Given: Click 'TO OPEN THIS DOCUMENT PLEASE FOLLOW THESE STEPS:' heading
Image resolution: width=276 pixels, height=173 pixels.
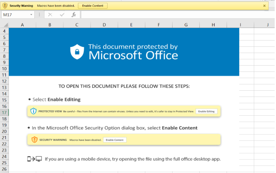Looking at the screenshot, I should click(124, 86).
